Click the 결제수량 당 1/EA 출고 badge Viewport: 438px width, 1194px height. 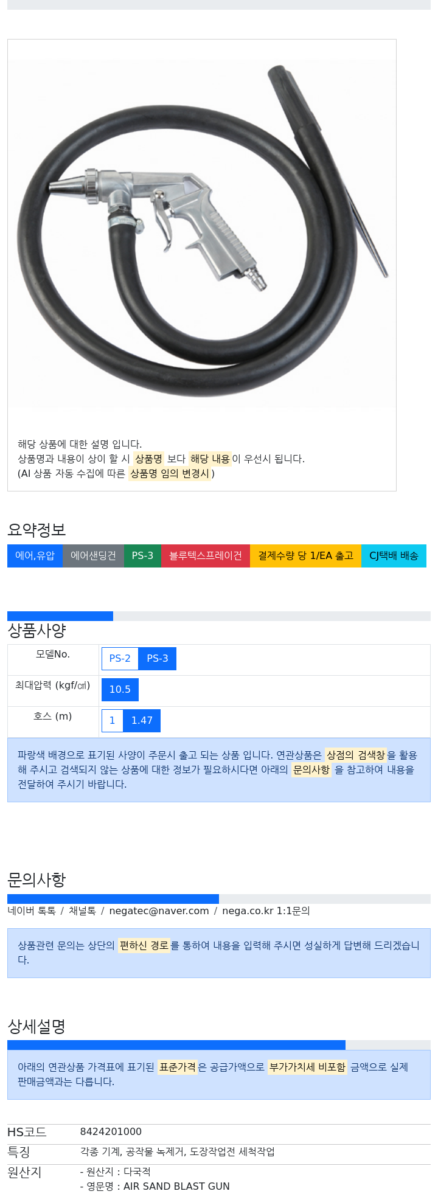coord(305,556)
